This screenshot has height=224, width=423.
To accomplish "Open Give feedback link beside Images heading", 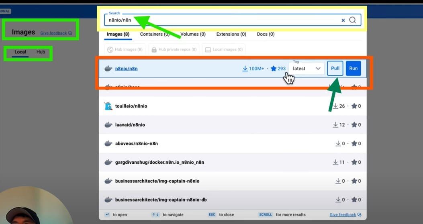I will 56,33.
